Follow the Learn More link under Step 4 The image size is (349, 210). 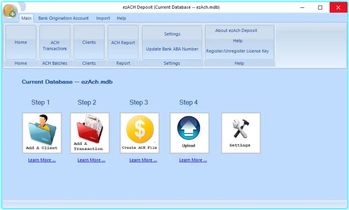pos(193,160)
